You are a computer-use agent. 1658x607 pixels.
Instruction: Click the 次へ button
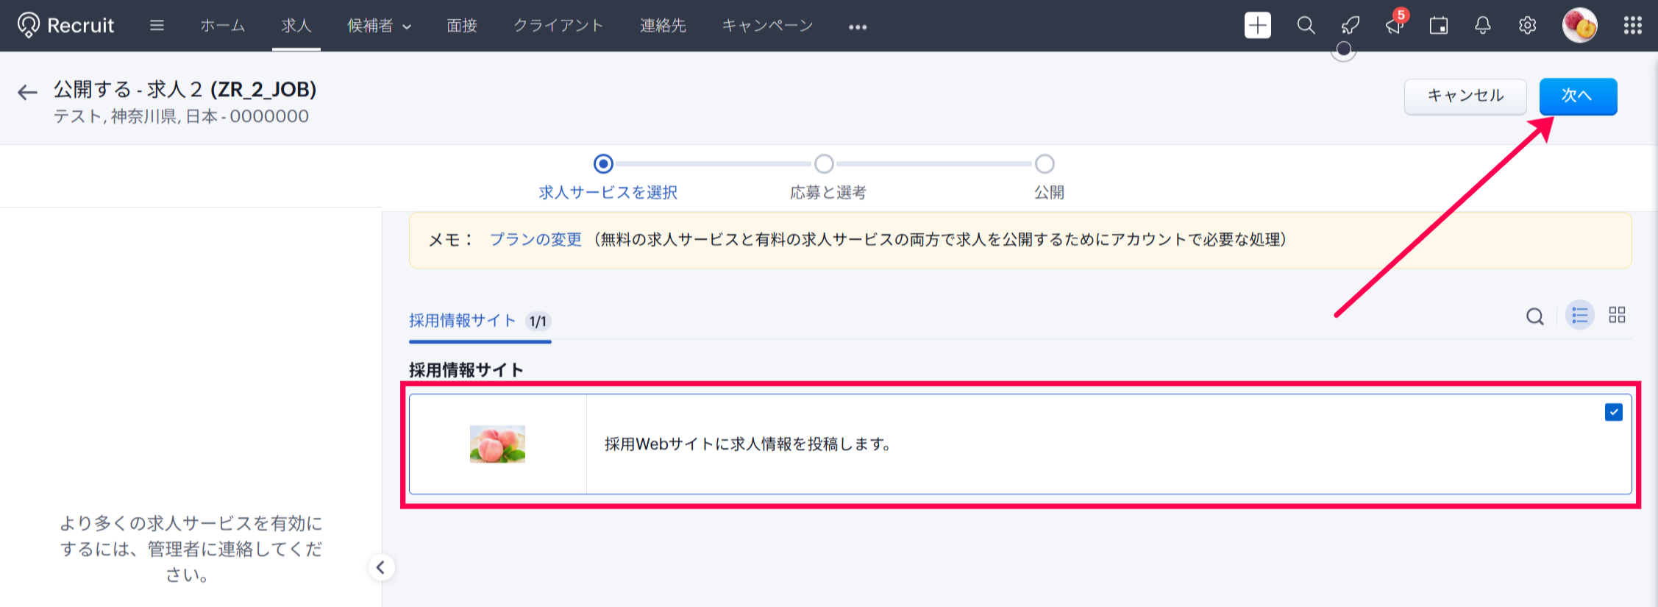(1577, 96)
